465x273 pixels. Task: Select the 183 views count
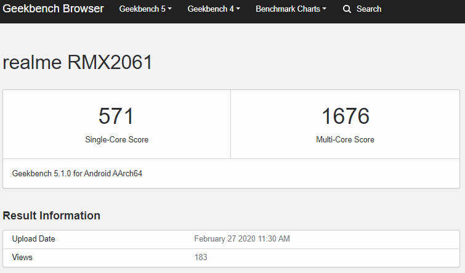201,257
